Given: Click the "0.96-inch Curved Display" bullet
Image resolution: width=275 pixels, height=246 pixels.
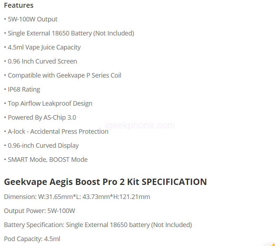Looking at the screenshot, I should coord(43,146).
